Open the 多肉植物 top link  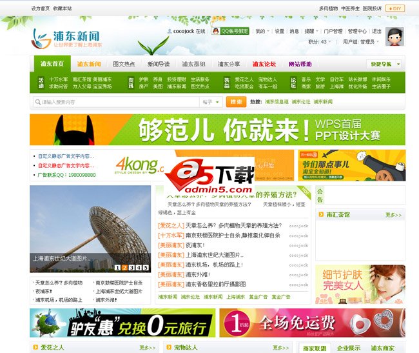pyautogui.click(x=328, y=8)
